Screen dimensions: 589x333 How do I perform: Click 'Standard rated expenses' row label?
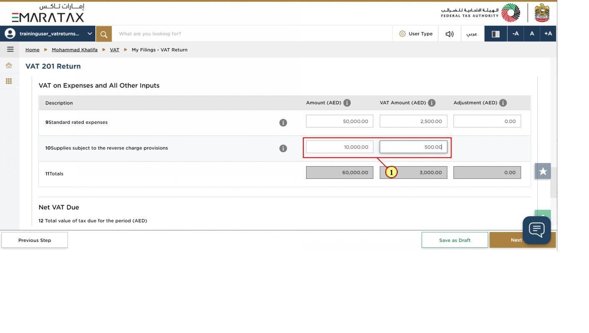(78, 122)
